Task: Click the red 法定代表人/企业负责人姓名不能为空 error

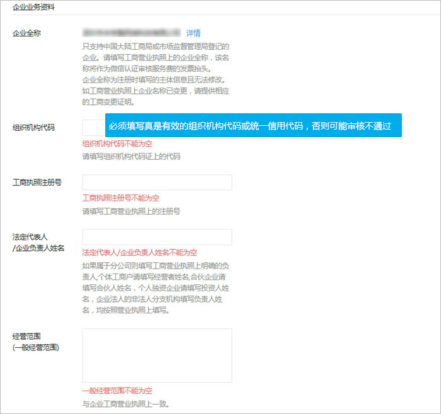Action: (140, 253)
